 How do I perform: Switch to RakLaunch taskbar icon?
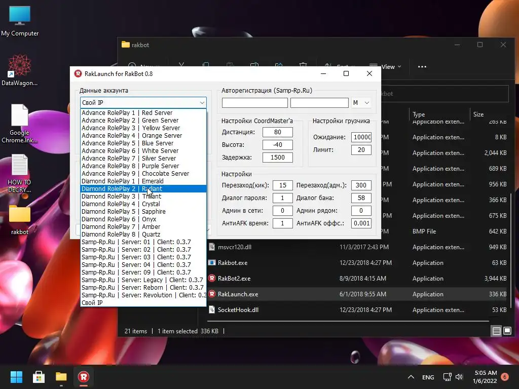click(84, 377)
